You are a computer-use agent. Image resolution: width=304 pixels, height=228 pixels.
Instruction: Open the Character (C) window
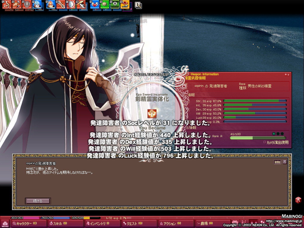click(x=29, y=224)
